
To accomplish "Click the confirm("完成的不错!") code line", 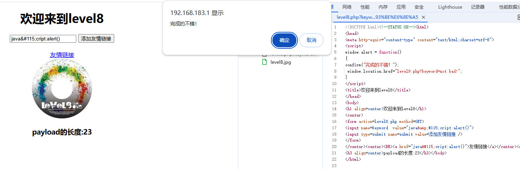I will (x=372, y=65).
